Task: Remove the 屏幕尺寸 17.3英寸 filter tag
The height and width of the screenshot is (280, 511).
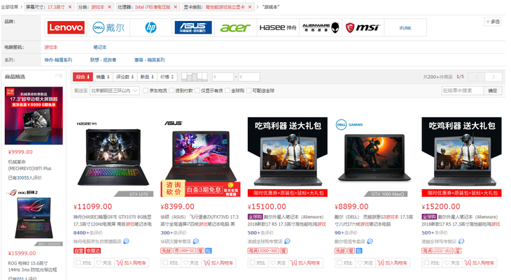Action: tap(70, 7)
